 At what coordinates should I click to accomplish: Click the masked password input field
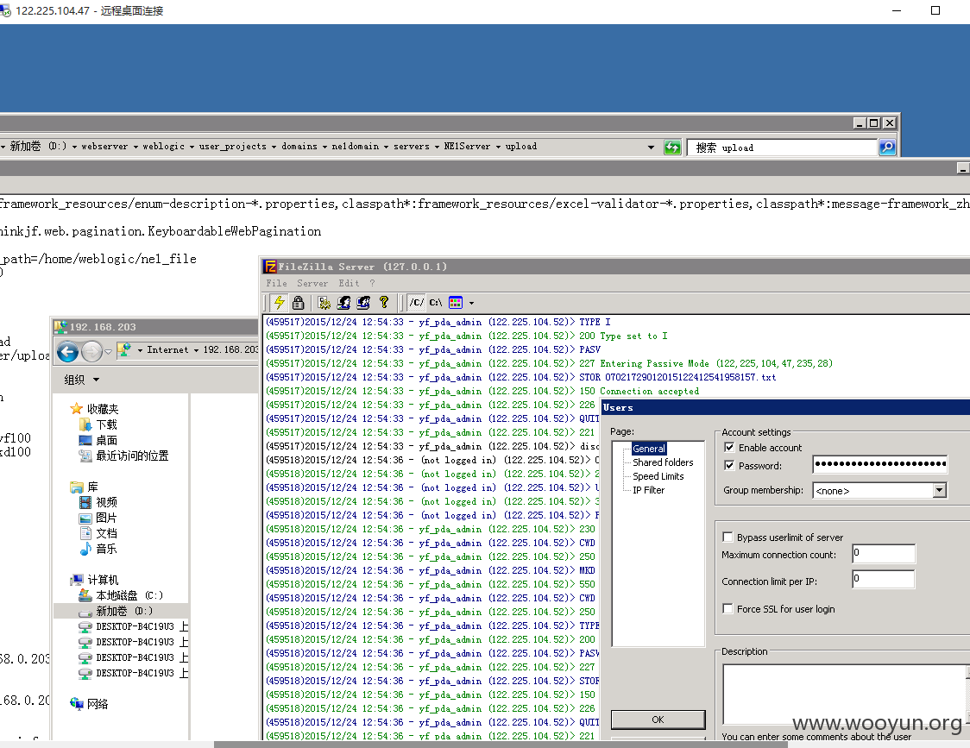pyautogui.click(x=879, y=464)
